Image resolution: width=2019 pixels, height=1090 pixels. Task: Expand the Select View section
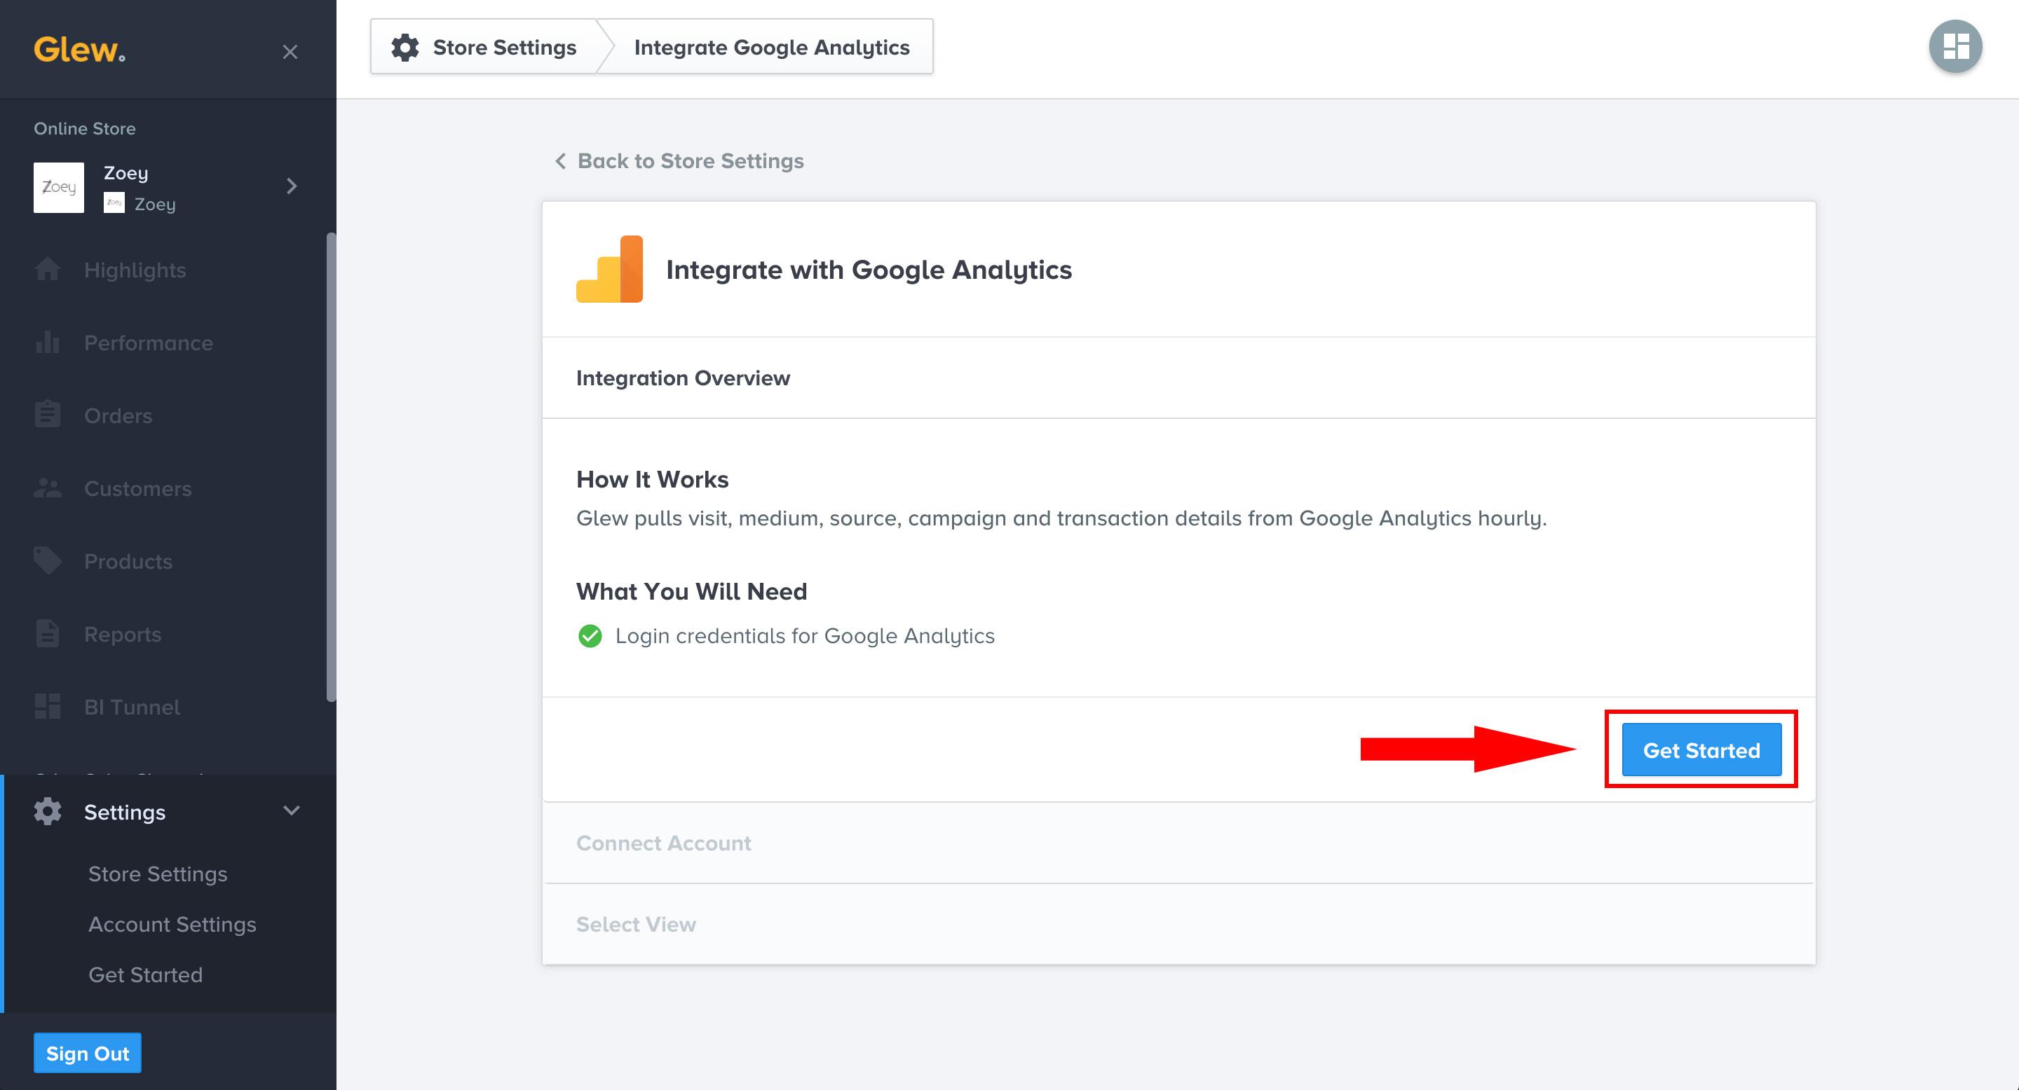click(x=636, y=924)
